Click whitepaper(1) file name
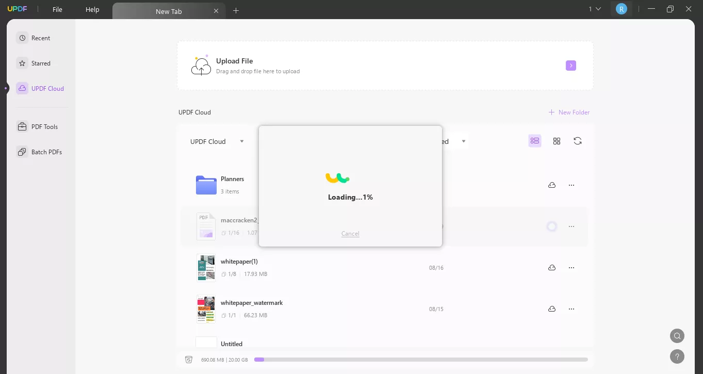 [239, 262]
